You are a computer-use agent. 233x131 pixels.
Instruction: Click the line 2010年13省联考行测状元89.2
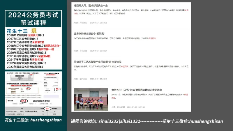pos(26,35)
